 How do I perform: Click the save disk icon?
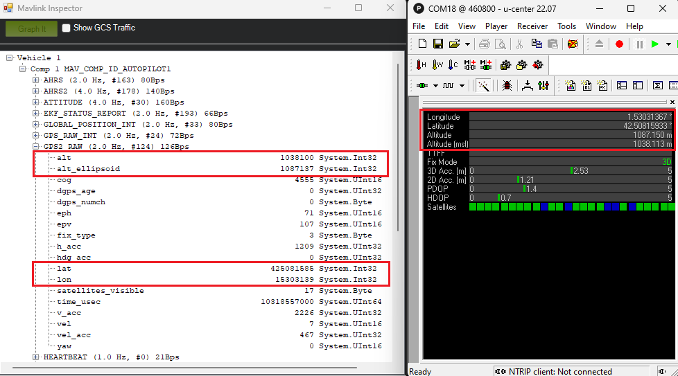[438, 44]
